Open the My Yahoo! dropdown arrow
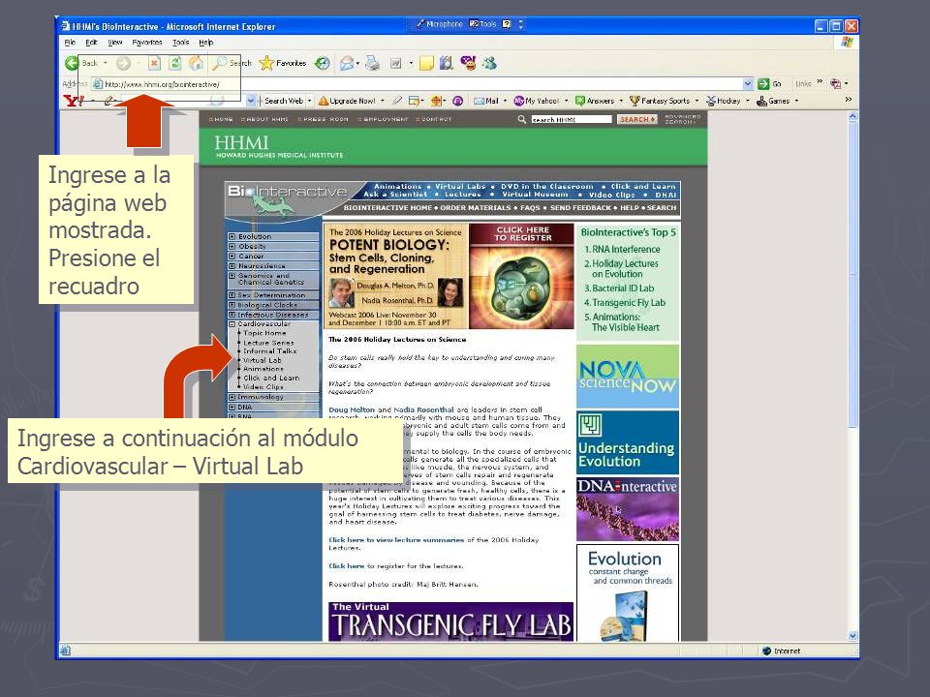930x697 pixels. (566, 101)
